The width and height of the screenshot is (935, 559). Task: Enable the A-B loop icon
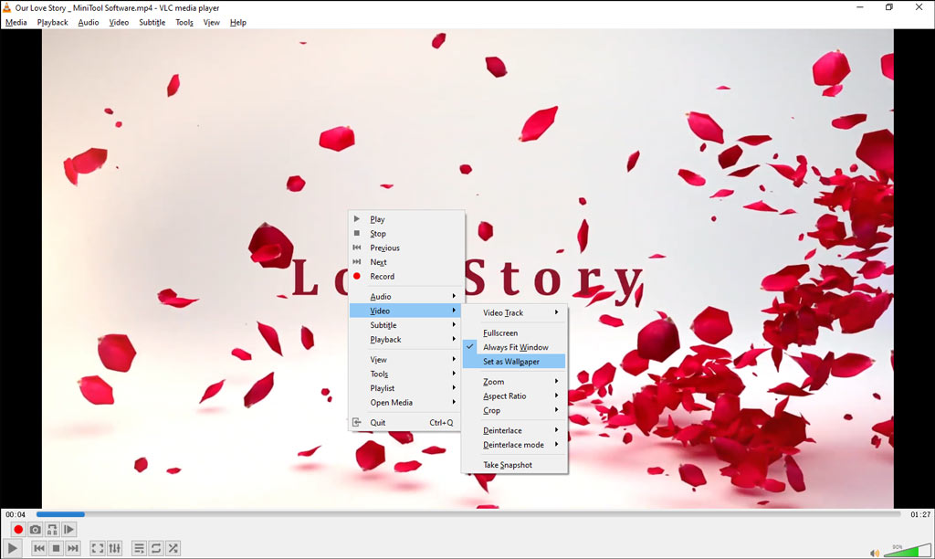[x=51, y=529]
